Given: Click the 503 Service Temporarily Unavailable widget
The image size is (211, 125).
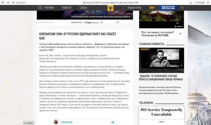Looking at the screenshot, I should [x=161, y=115].
